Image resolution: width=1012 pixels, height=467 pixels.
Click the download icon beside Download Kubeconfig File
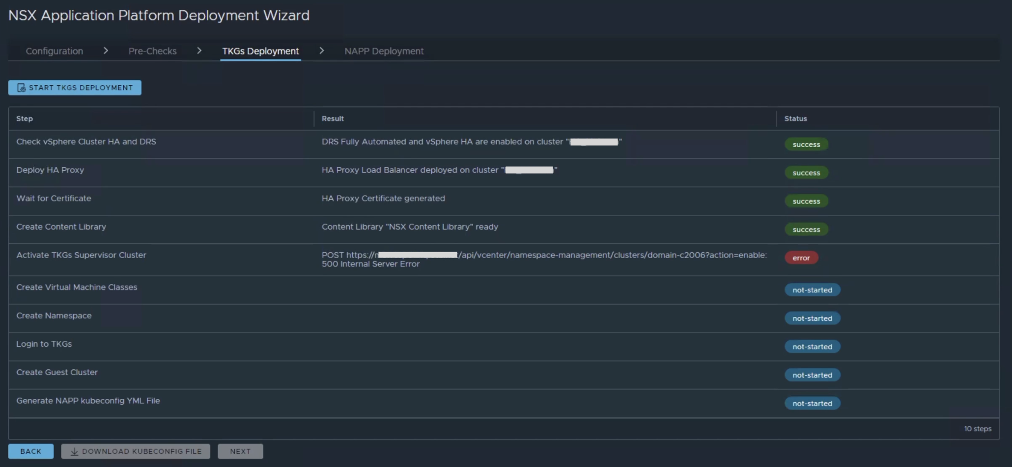coord(74,451)
